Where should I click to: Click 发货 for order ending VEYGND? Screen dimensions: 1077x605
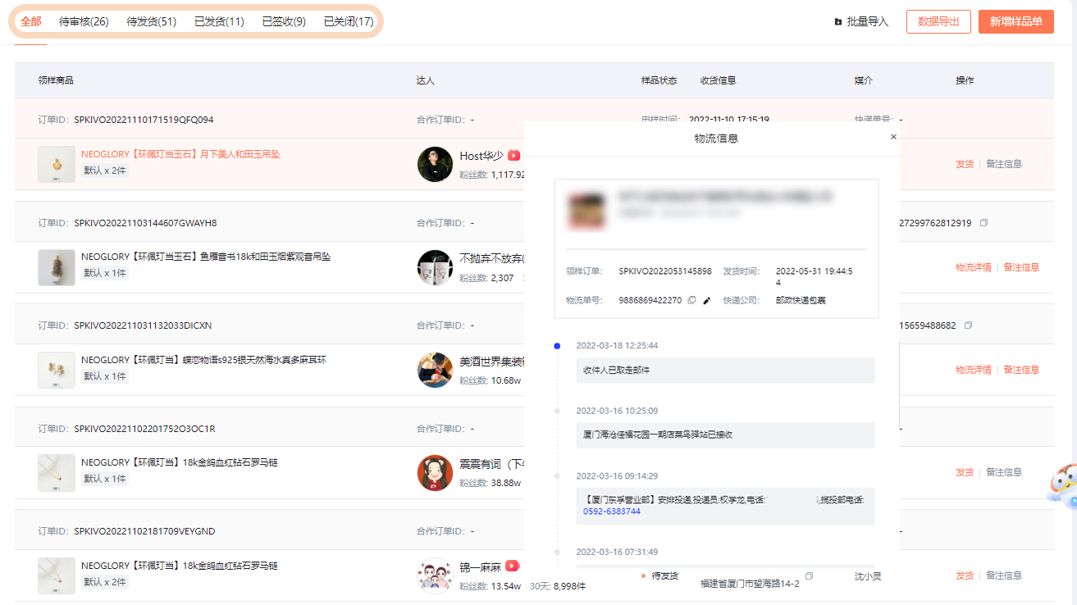click(965, 575)
